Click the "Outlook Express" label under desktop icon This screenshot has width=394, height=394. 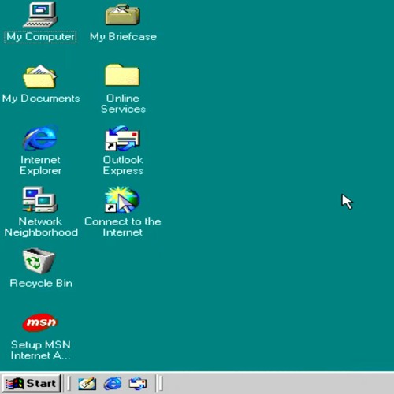point(123,165)
